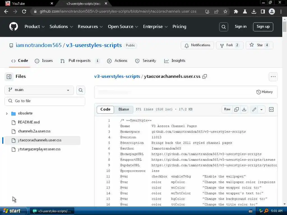287x215 pixels.
Task: Open the Resources menu dropdown
Action: 90,27
